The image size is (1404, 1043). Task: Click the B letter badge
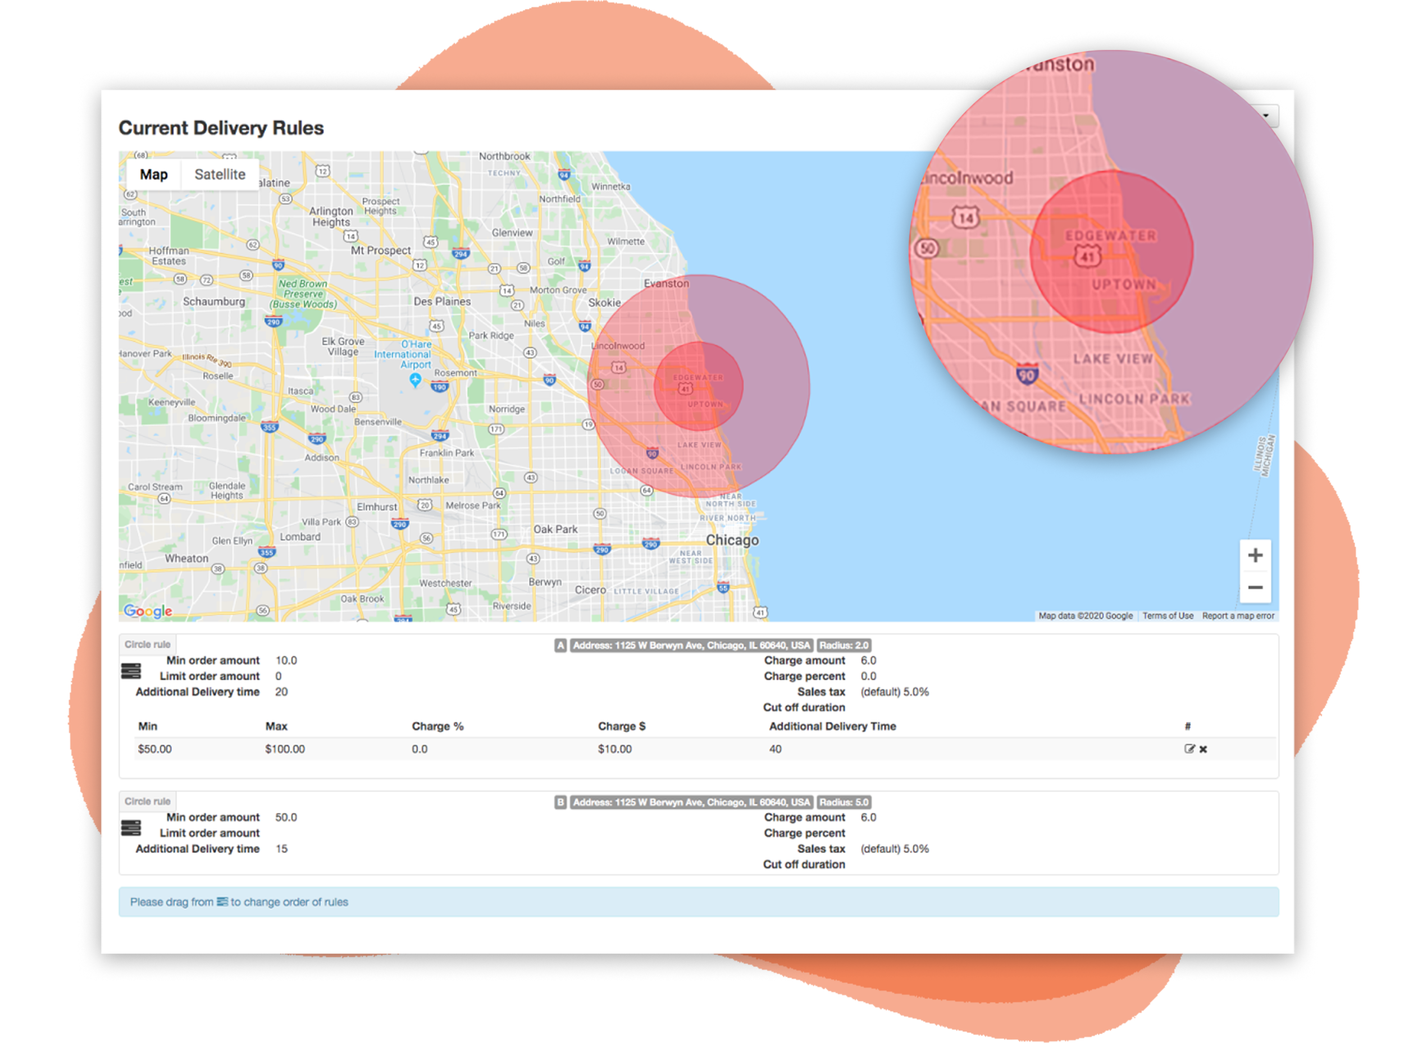560,802
